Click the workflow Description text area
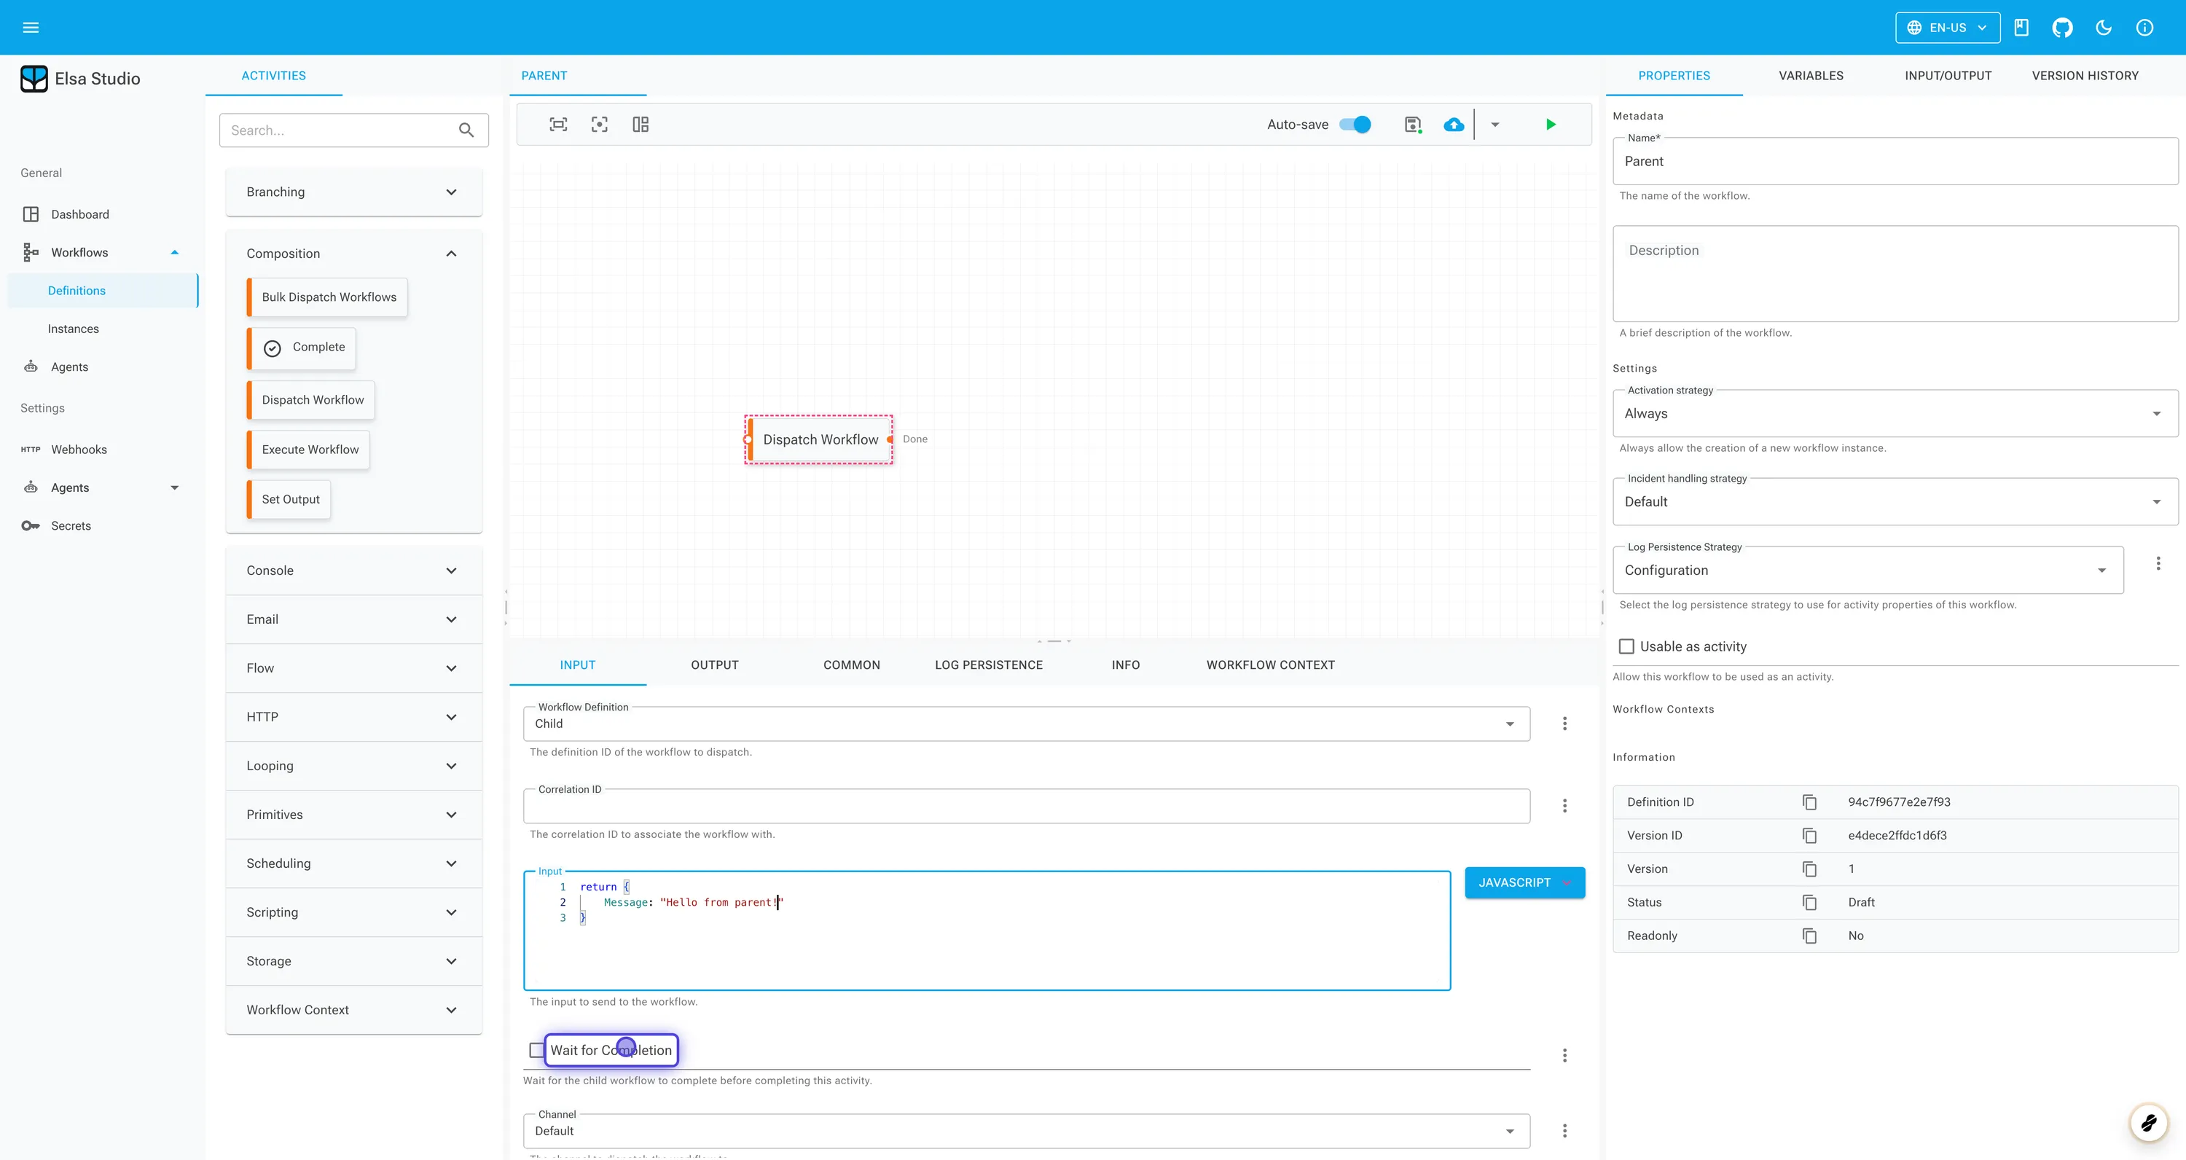The width and height of the screenshot is (2186, 1160). click(1895, 273)
